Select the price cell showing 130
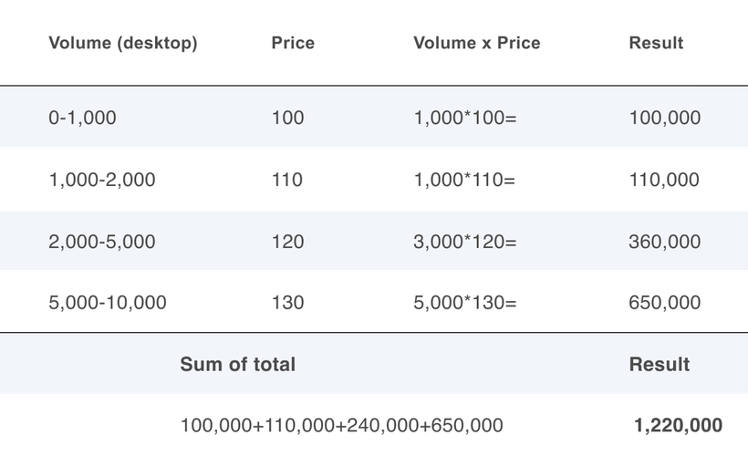The height and width of the screenshot is (456, 748). 287,303
